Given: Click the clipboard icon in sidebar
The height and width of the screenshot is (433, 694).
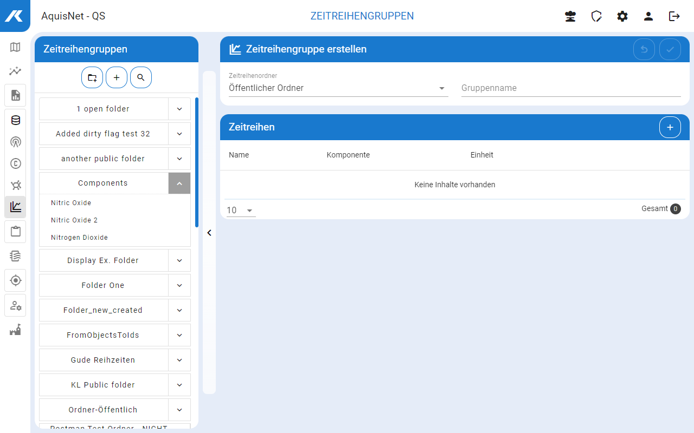Looking at the screenshot, I should pos(15,232).
